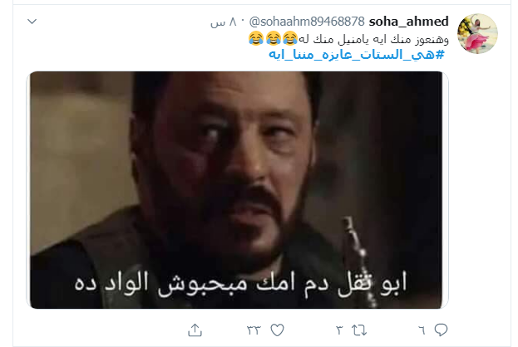This screenshot has height=347, width=518.
Task: Click the crying-laughing emojis in the tweet
Action: [273, 38]
